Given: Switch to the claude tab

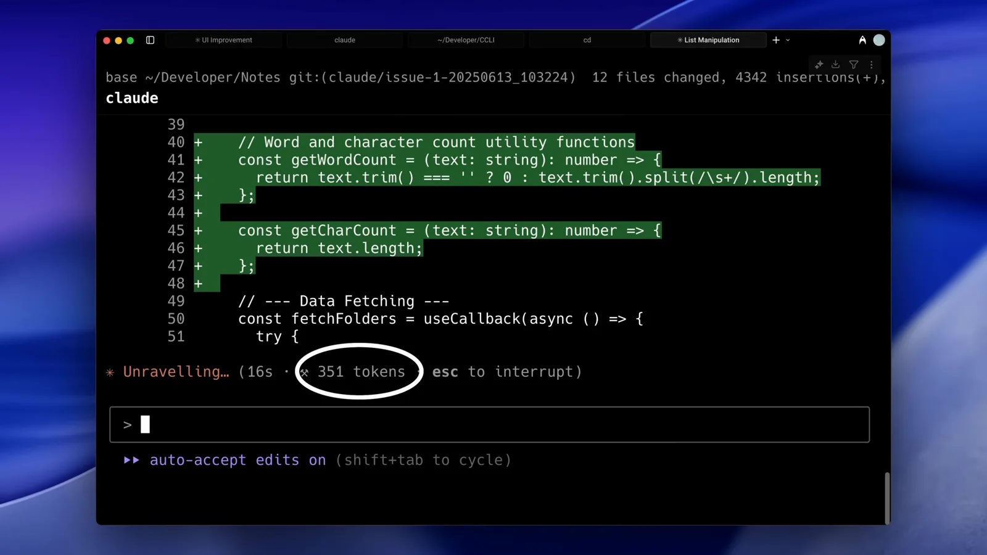Looking at the screenshot, I should click(345, 40).
